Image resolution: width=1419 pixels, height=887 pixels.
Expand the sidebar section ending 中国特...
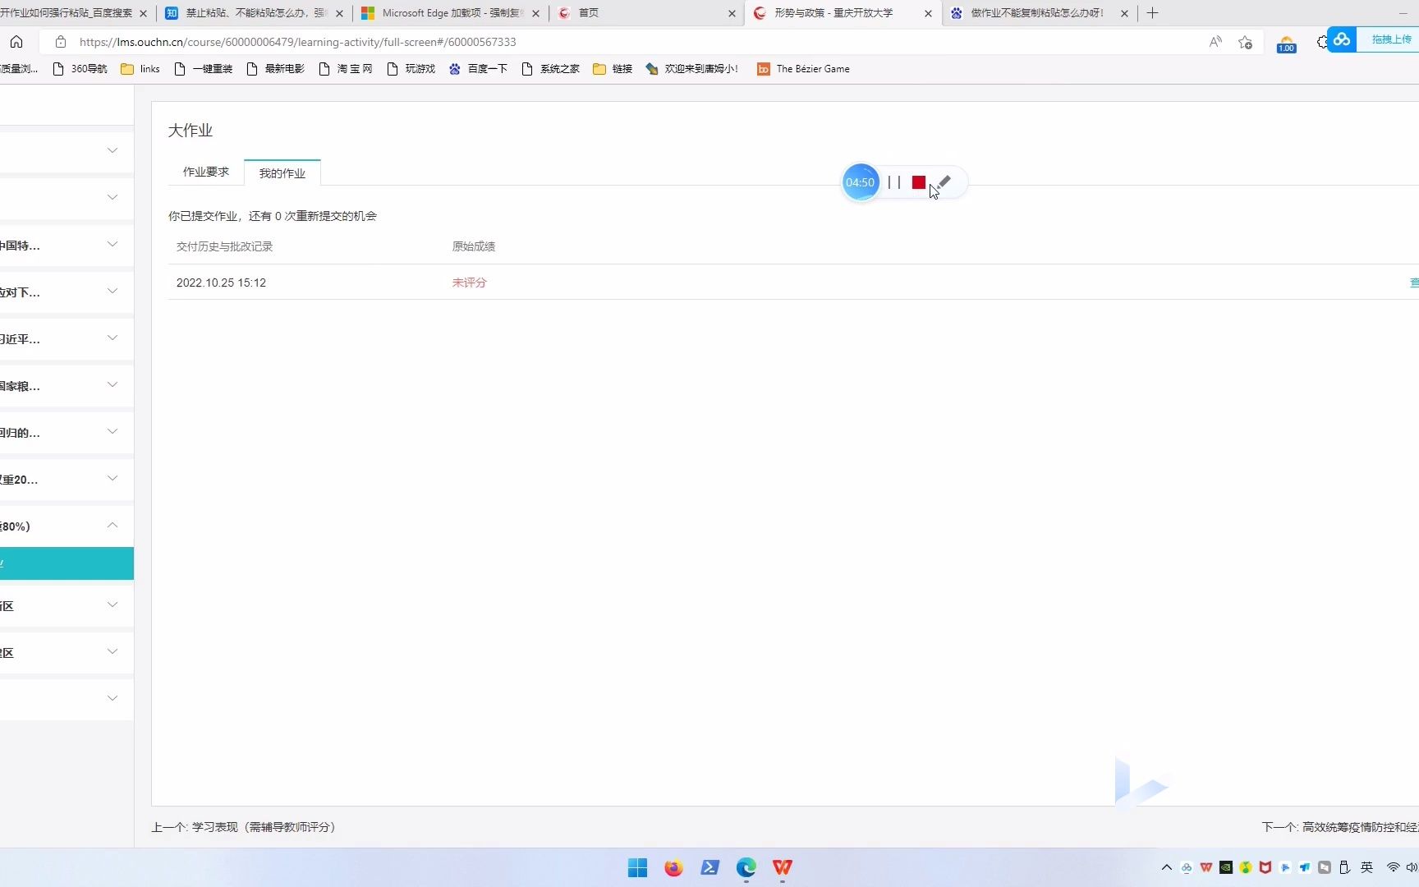point(113,244)
